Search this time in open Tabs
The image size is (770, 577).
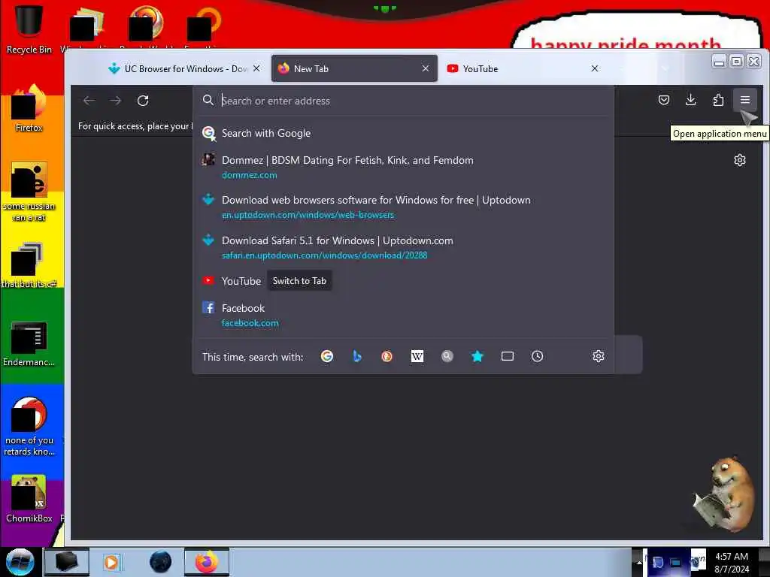[x=508, y=356]
